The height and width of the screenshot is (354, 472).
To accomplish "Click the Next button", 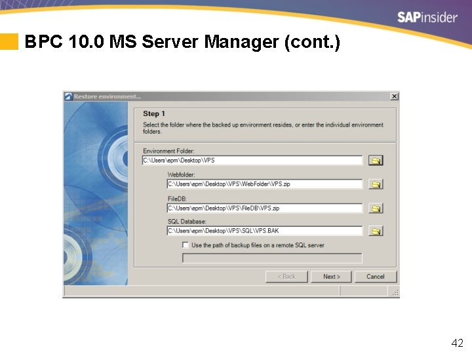I will coord(331,277).
